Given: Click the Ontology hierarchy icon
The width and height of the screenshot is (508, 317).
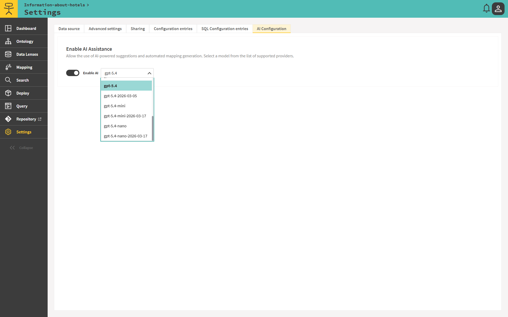Looking at the screenshot, I should 8,41.
